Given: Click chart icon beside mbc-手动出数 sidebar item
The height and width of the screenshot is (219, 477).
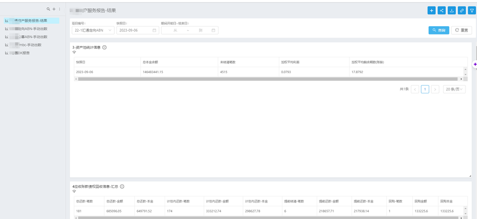Looking at the screenshot, I should tap(7, 45).
